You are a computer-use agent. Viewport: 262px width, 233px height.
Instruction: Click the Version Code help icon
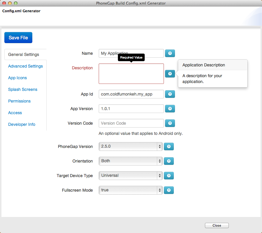(x=170, y=123)
